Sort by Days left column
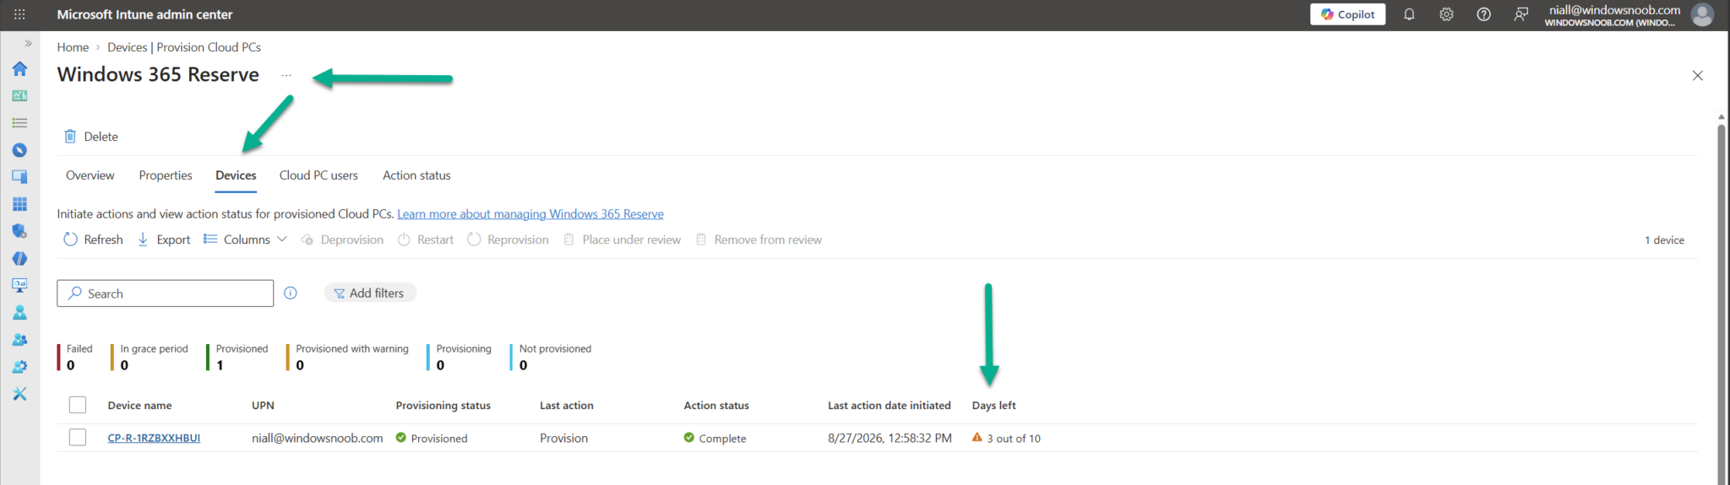Screen dimensions: 1730x485 [993, 406]
